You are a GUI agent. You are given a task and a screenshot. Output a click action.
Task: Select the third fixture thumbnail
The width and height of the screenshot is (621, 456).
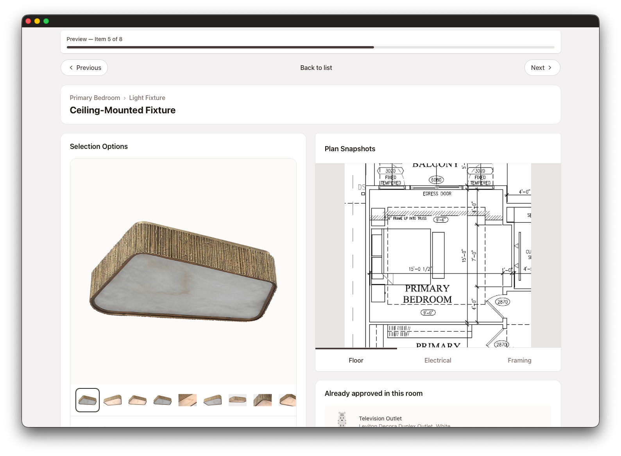pyautogui.click(x=138, y=400)
